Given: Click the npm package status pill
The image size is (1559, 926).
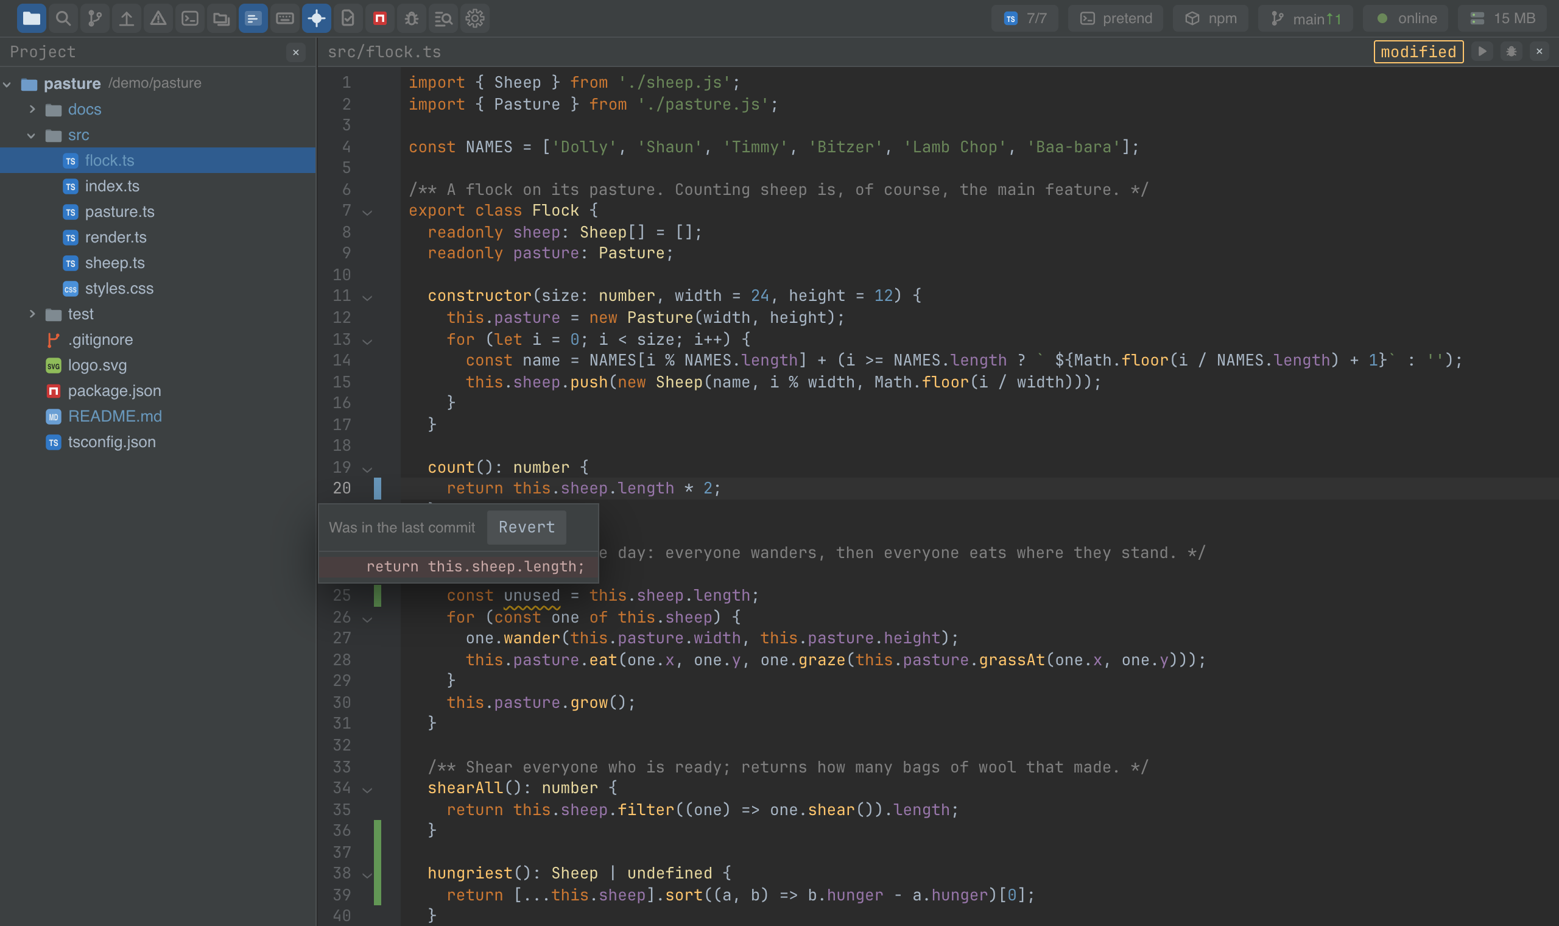Looking at the screenshot, I should click(x=1211, y=18).
